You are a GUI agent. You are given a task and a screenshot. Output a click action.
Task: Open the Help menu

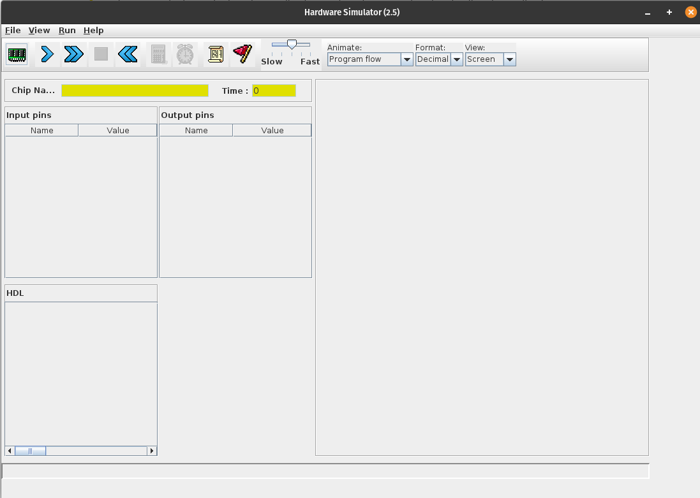pos(93,31)
